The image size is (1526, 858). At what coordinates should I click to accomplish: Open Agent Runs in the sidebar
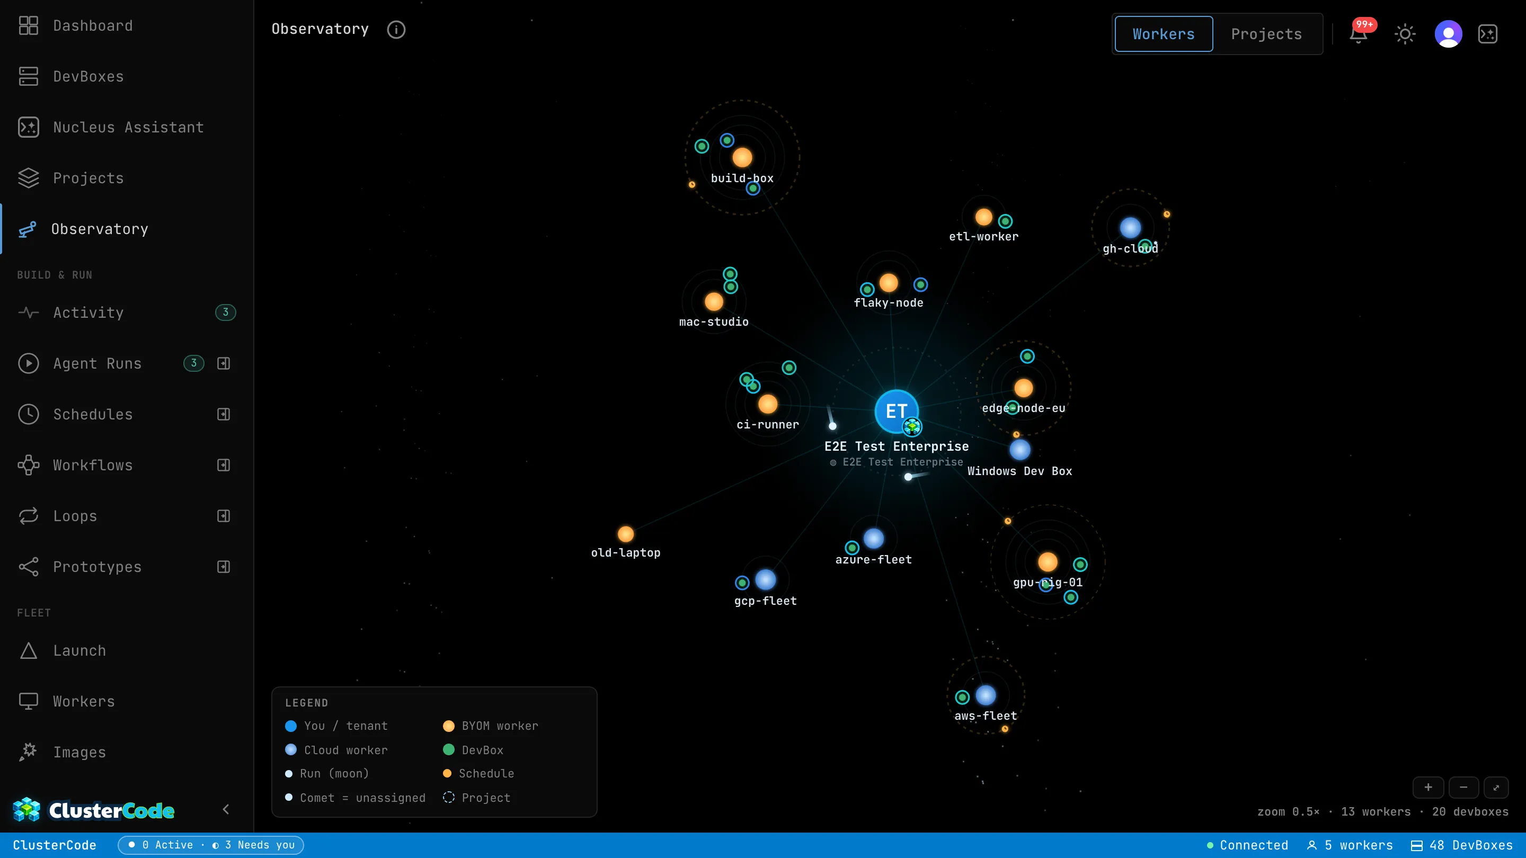pyautogui.click(x=97, y=363)
